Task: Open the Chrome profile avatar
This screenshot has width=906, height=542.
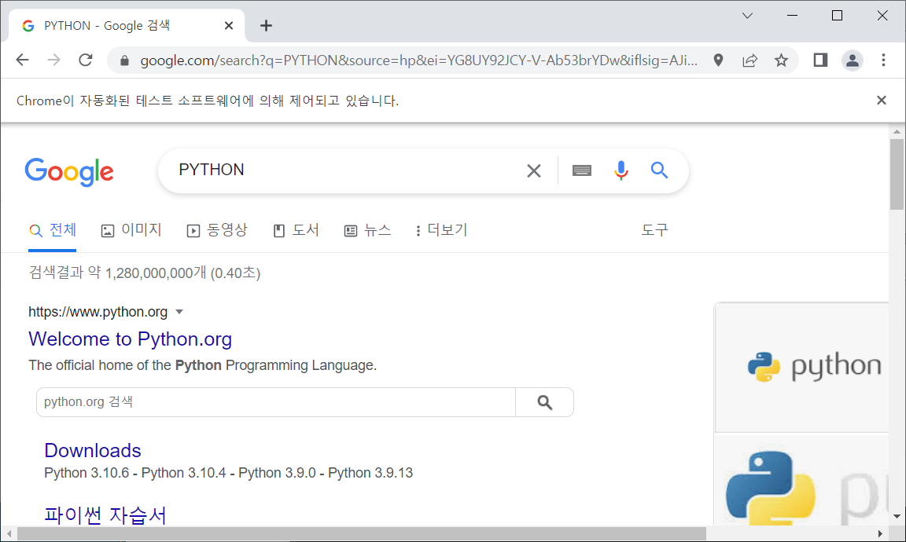Action: pyautogui.click(x=853, y=60)
